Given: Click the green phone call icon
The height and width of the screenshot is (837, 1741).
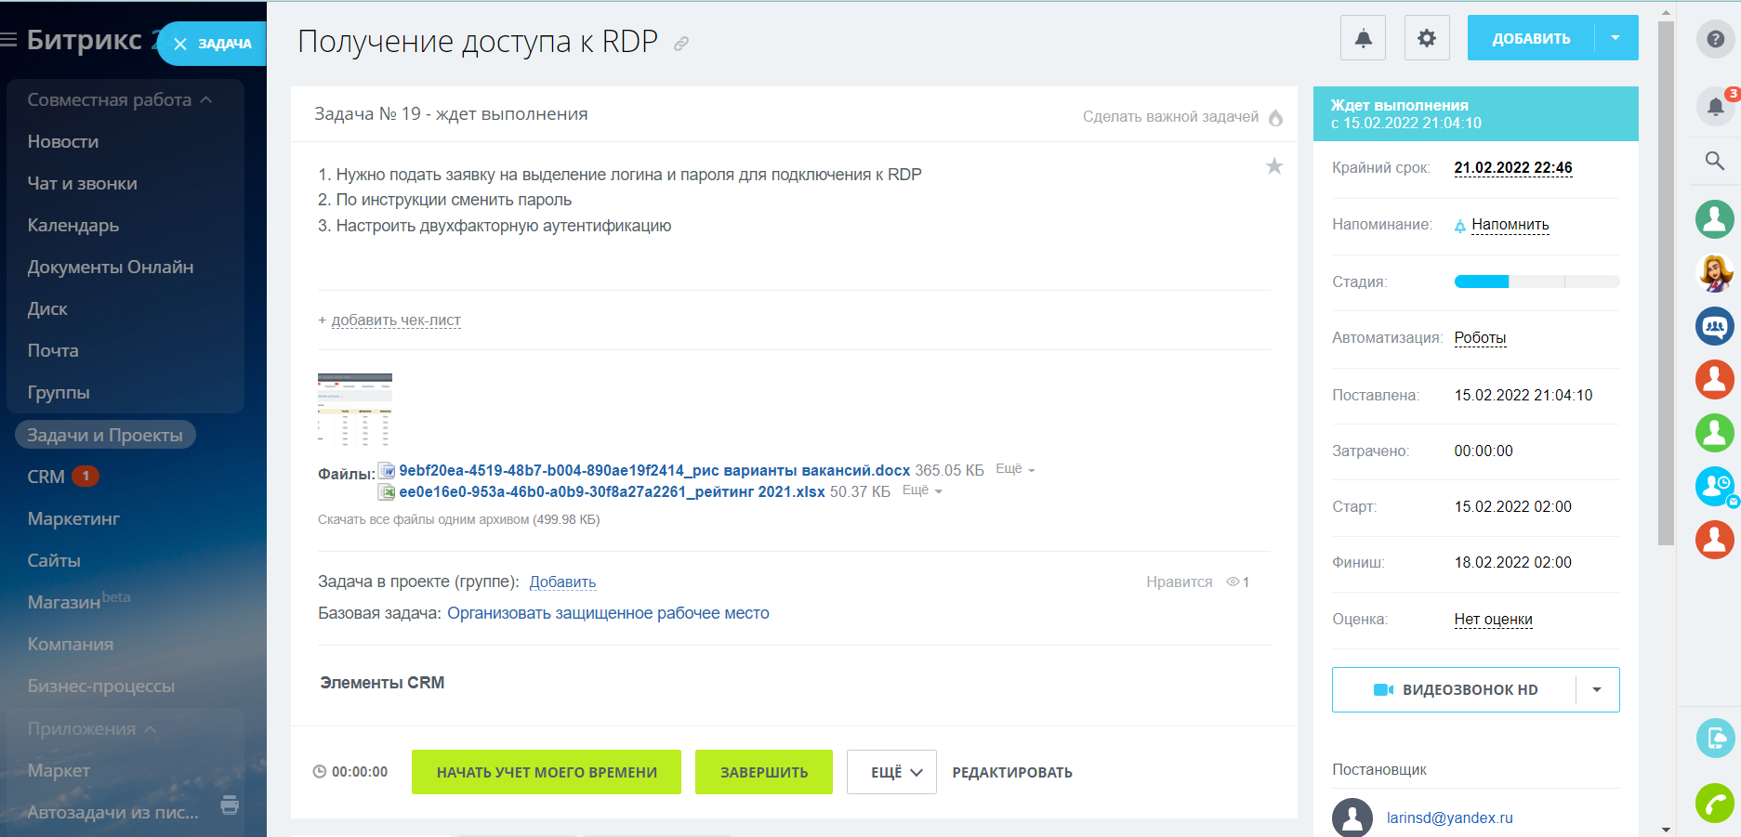Looking at the screenshot, I should (1715, 804).
